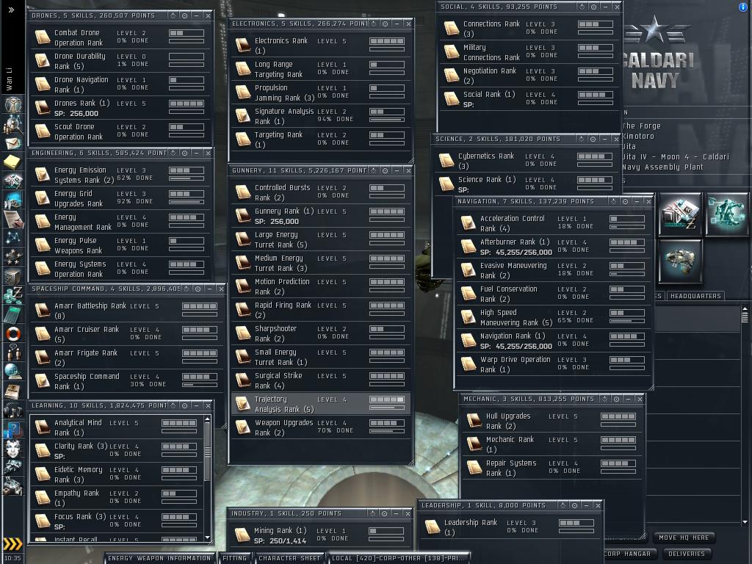Click yellow chevron arrows at sidebar bottom
This screenshot has width=752, height=564.
click(x=12, y=543)
